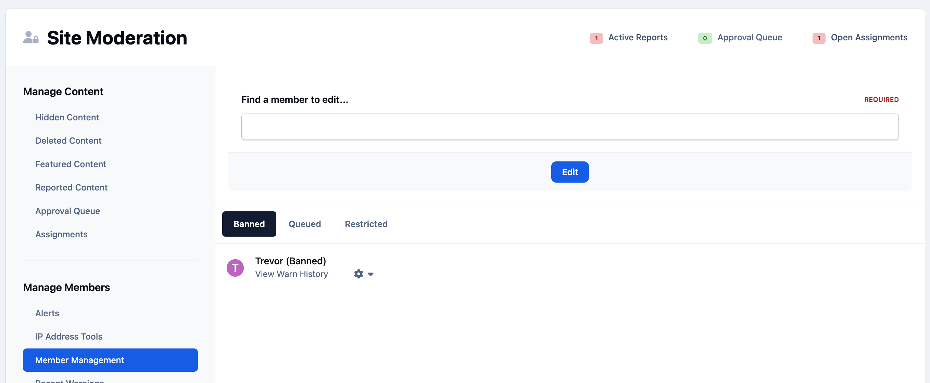The image size is (930, 383).
Task: Click the Site Moderation page title
Action: [117, 38]
